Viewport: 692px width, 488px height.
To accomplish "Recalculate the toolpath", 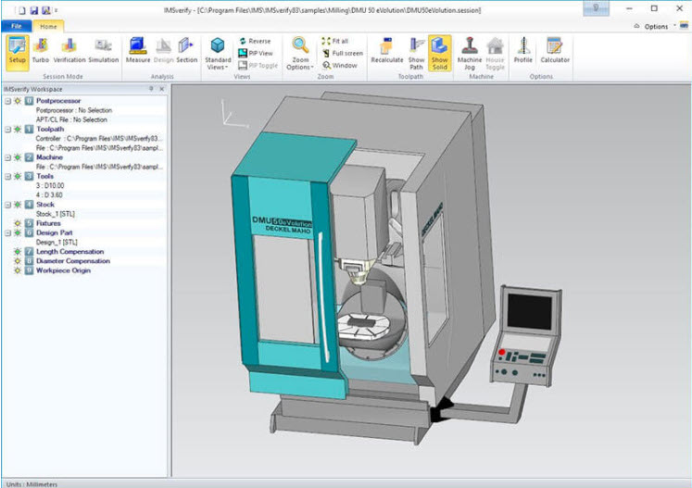I will [x=386, y=51].
